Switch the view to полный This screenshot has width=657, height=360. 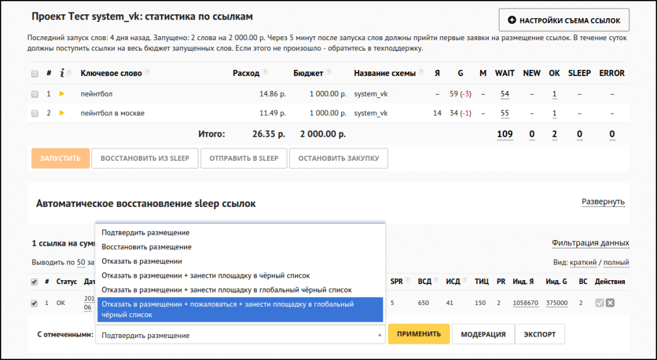click(x=615, y=263)
